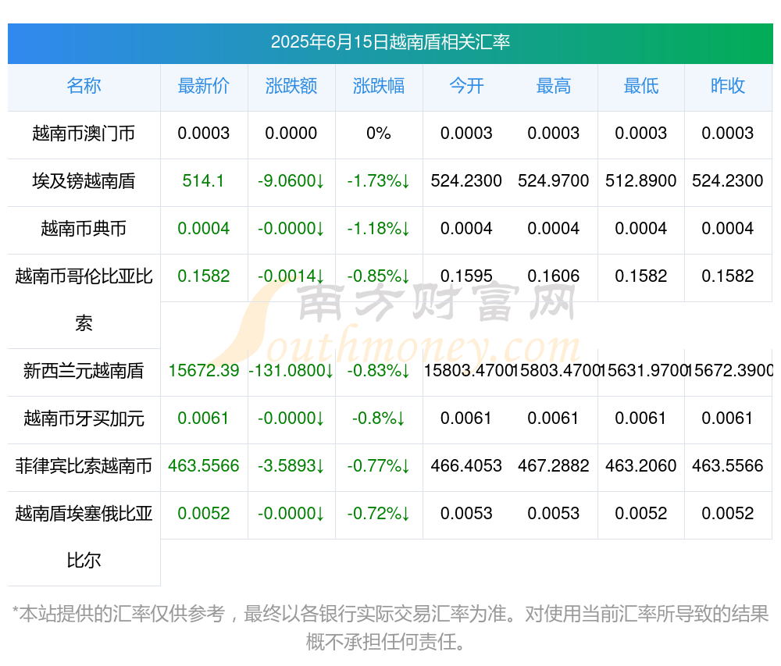Screen dimensions: 781x666
Task: Click the change percent -1.18%
Action: click(x=379, y=229)
